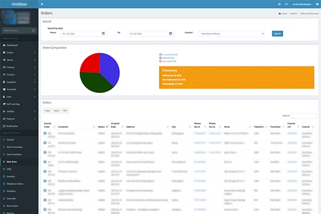Expand the Franchise sidebar menu

point(19,90)
